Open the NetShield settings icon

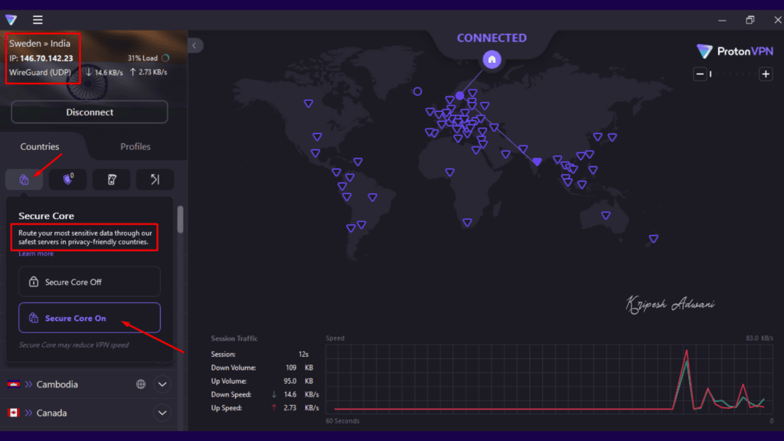pyautogui.click(x=67, y=178)
